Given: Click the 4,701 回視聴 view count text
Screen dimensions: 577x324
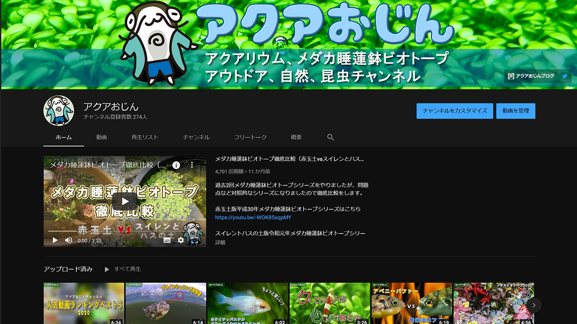Looking at the screenshot, I should (230, 171).
